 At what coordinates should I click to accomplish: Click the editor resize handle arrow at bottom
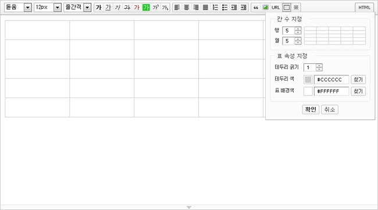(x=189, y=207)
